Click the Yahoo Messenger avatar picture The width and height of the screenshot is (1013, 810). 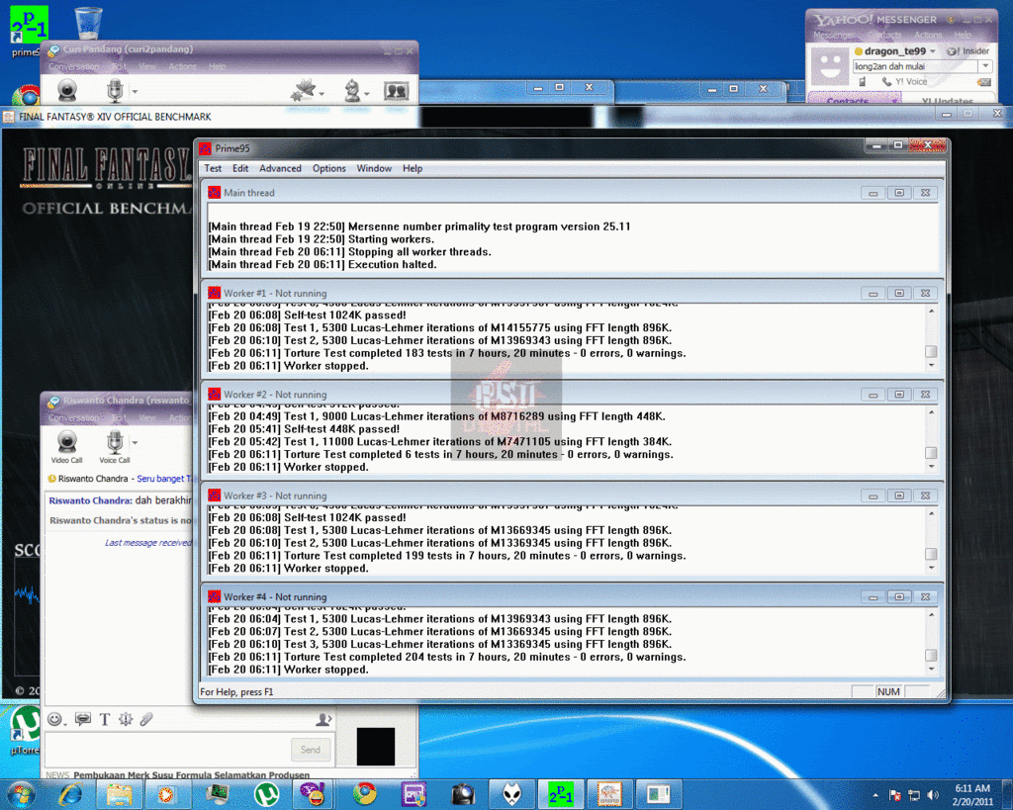[830, 65]
